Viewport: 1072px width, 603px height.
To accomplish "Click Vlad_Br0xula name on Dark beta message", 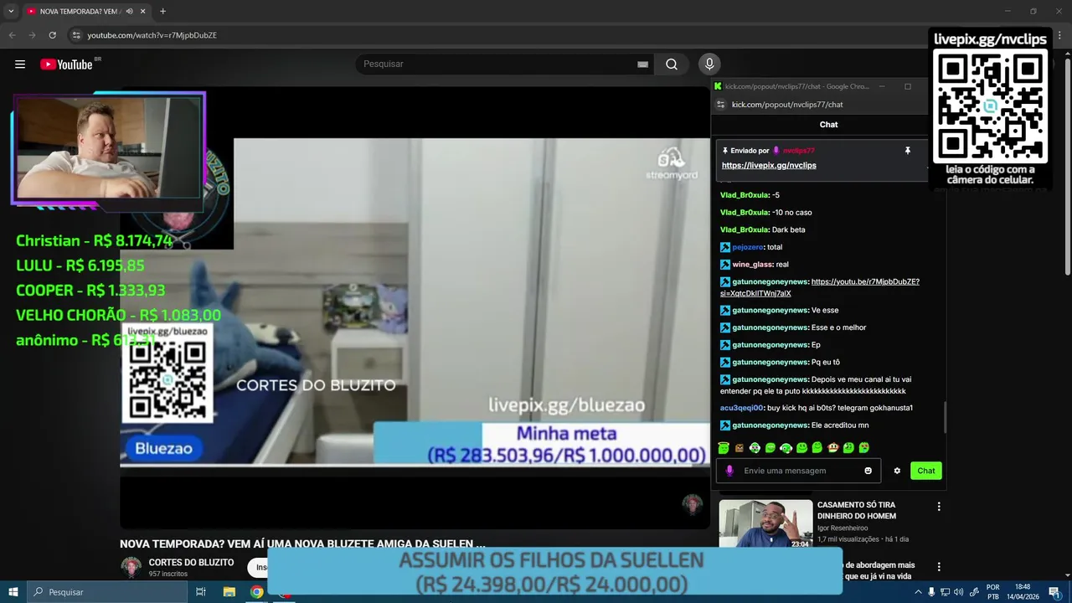I will pyautogui.click(x=745, y=229).
